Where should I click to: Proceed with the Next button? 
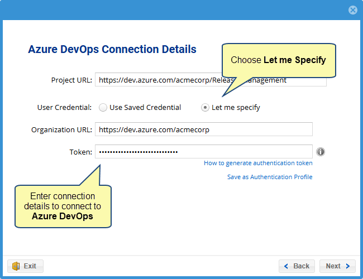(x=337, y=266)
